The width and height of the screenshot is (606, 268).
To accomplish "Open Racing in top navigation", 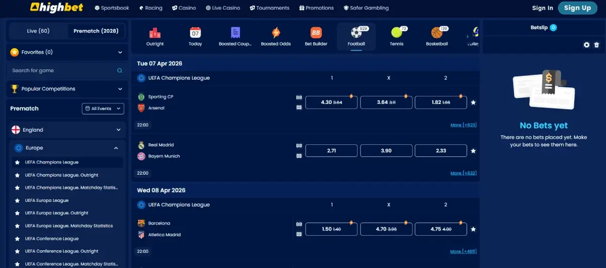I will tap(150, 8).
